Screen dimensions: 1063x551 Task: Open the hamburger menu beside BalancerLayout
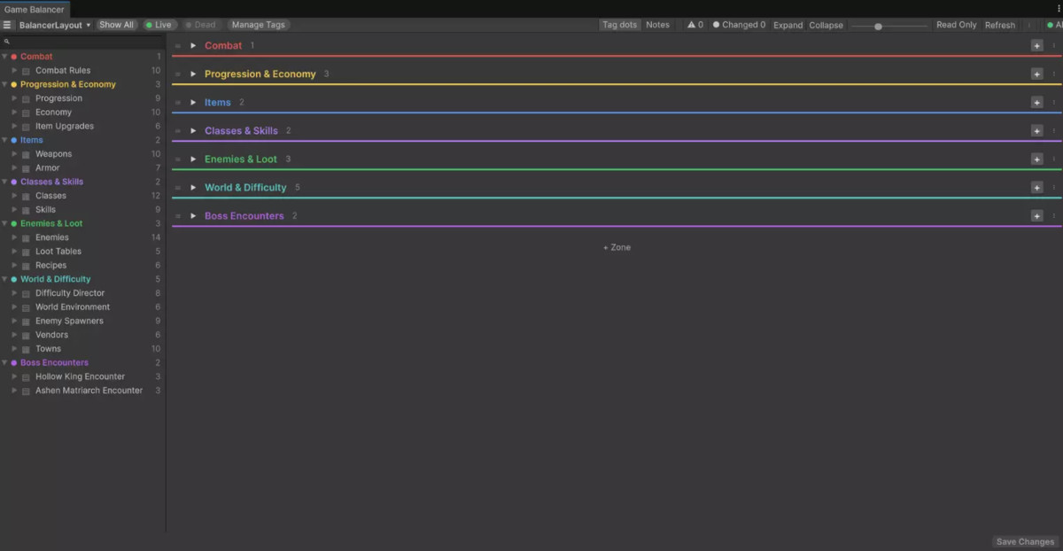tap(7, 25)
